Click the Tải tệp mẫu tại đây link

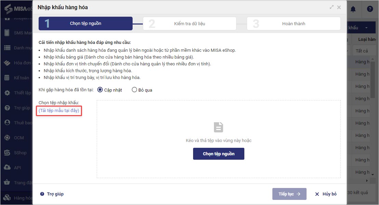point(59,110)
